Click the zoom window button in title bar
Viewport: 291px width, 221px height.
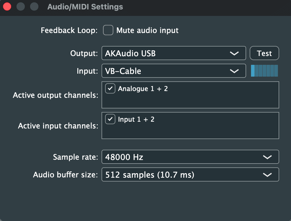click(34, 7)
